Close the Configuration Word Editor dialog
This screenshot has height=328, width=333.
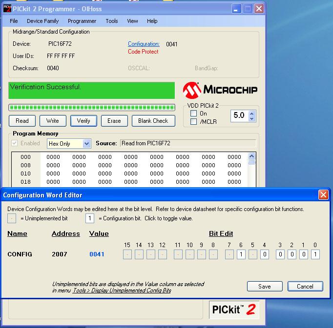tap(323, 194)
